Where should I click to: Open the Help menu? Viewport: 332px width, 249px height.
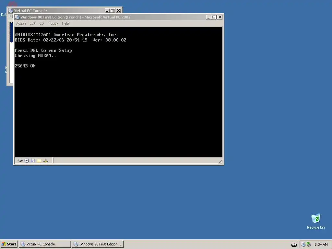(x=65, y=23)
